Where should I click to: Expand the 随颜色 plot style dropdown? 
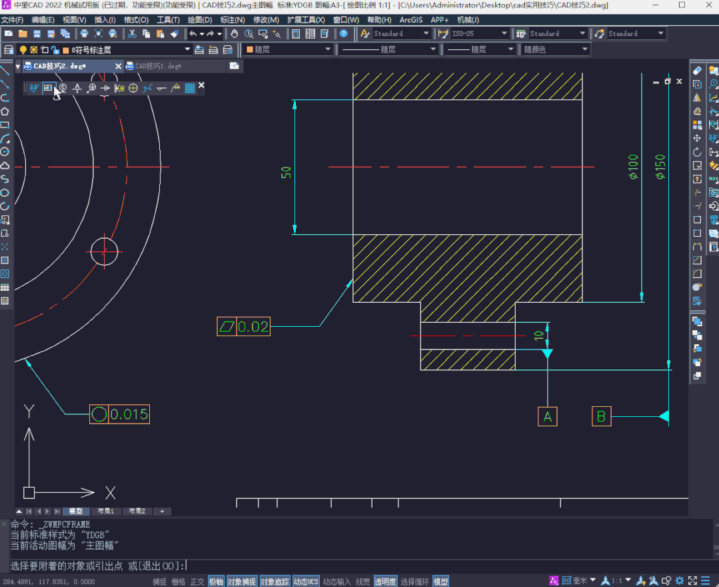pos(584,50)
